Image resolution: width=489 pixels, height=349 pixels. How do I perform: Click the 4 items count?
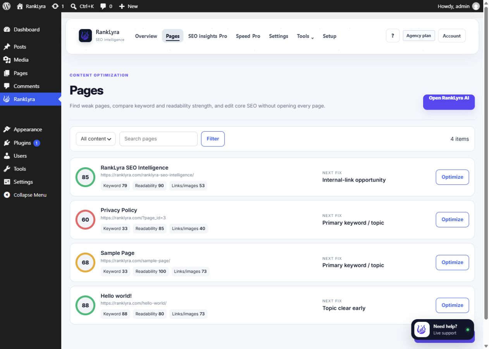[x=460, y=139]
